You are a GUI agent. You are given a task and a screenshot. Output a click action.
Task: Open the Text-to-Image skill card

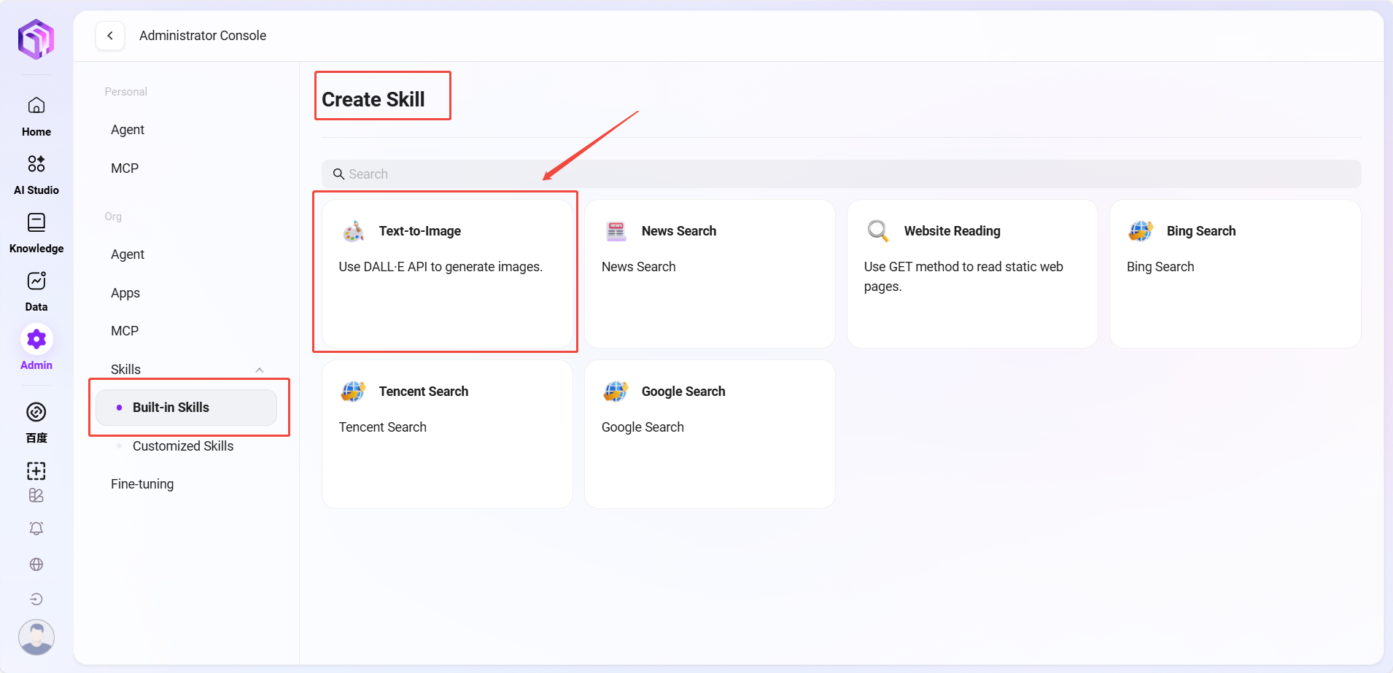click(447, 273)
